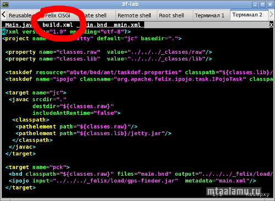Close the 3f-lab window

pyautogui.click(x=270, y=4)
